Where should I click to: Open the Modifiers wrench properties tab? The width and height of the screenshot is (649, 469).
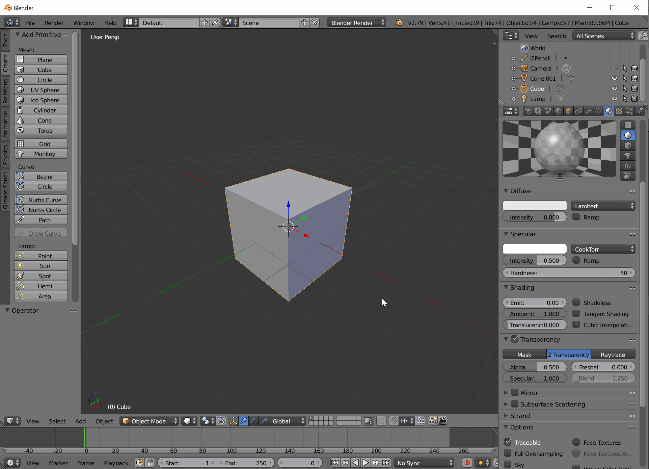[x=589, y=111]
